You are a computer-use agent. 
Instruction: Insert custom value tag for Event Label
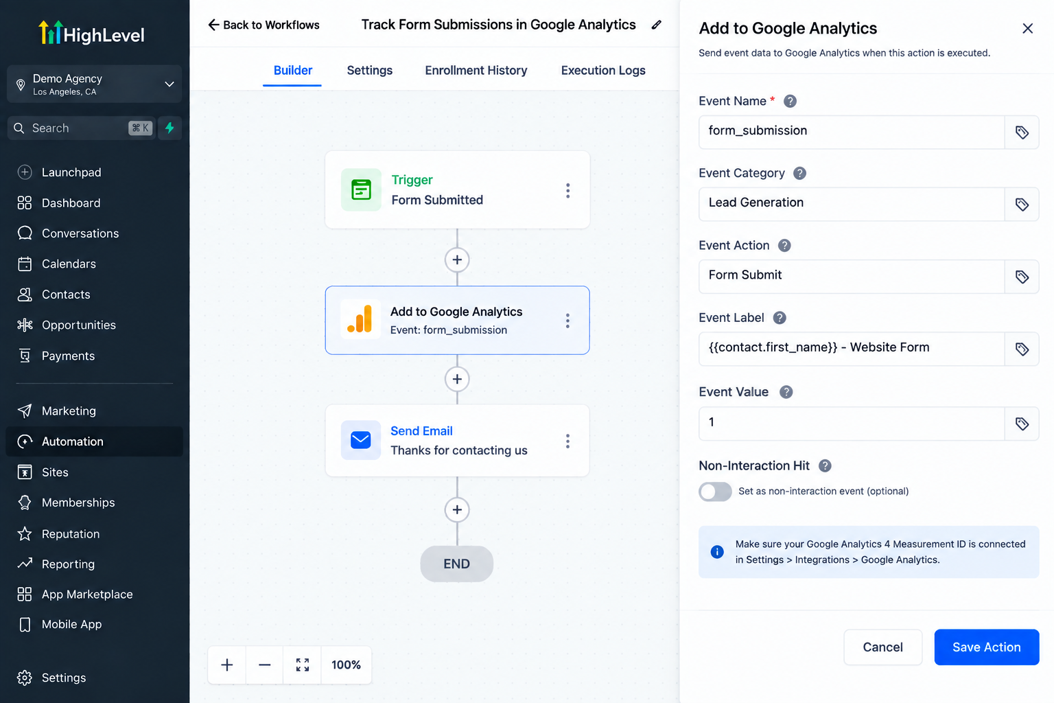click(1022, 349)
